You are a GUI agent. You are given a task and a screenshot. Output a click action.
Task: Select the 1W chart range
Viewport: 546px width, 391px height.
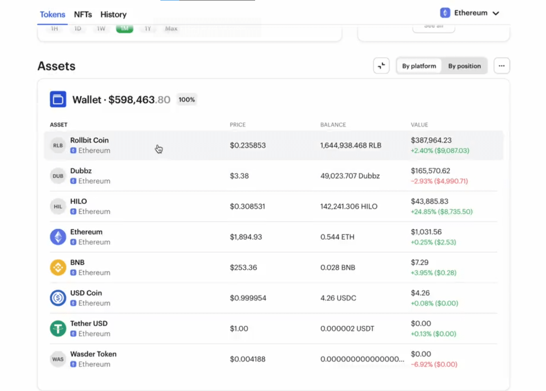coord(101,29)
